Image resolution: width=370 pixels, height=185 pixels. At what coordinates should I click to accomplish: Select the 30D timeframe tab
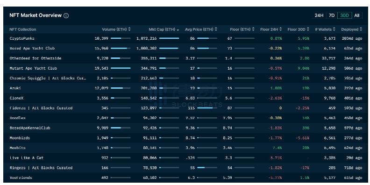[x=344, y=15]
